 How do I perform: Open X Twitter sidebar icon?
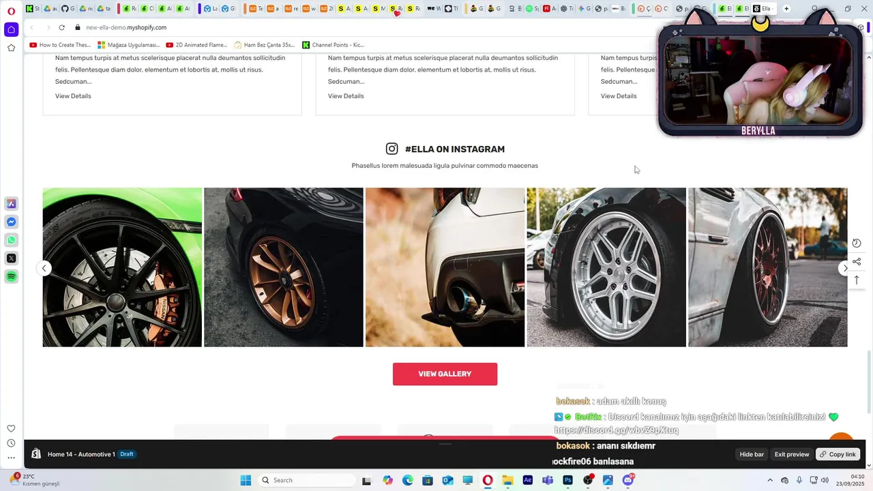pyautogui.click(x=12, y=258)
